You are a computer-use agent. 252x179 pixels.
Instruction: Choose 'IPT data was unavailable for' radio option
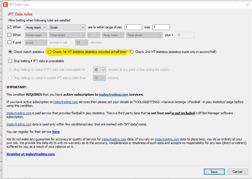pos(10,69)
